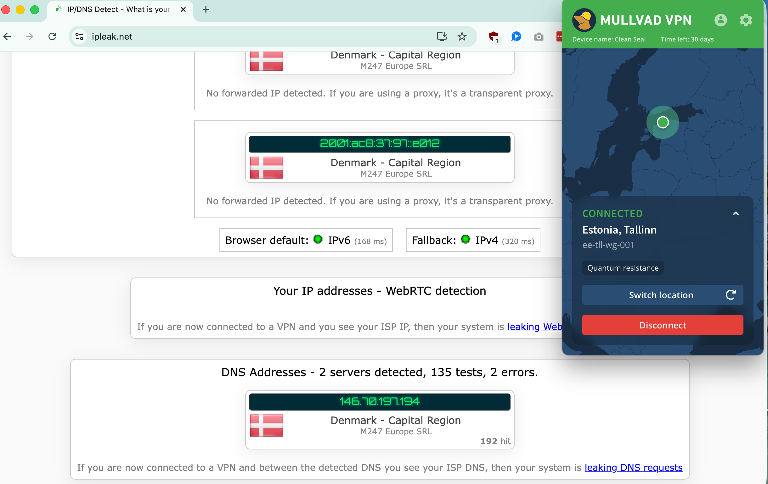This screenshot has height=484, width=768.
Task: Open the Mullvad VPN settings gear
Action: pos(746,20)
